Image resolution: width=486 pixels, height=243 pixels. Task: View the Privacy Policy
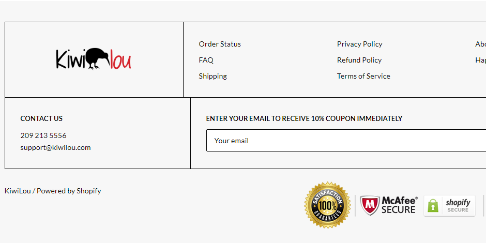(359, 44)
